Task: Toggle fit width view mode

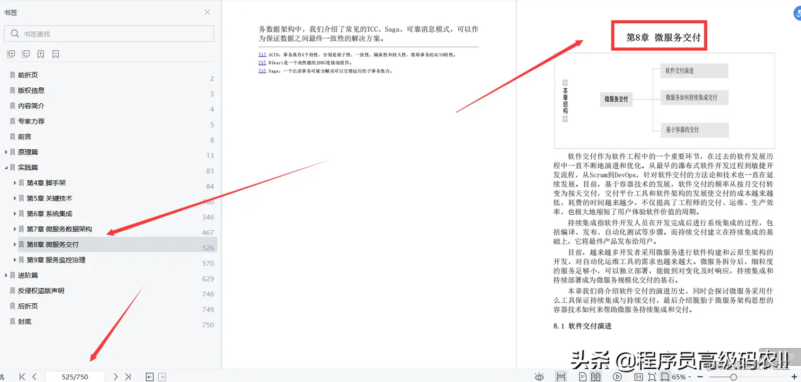Action: click(665, 377)
